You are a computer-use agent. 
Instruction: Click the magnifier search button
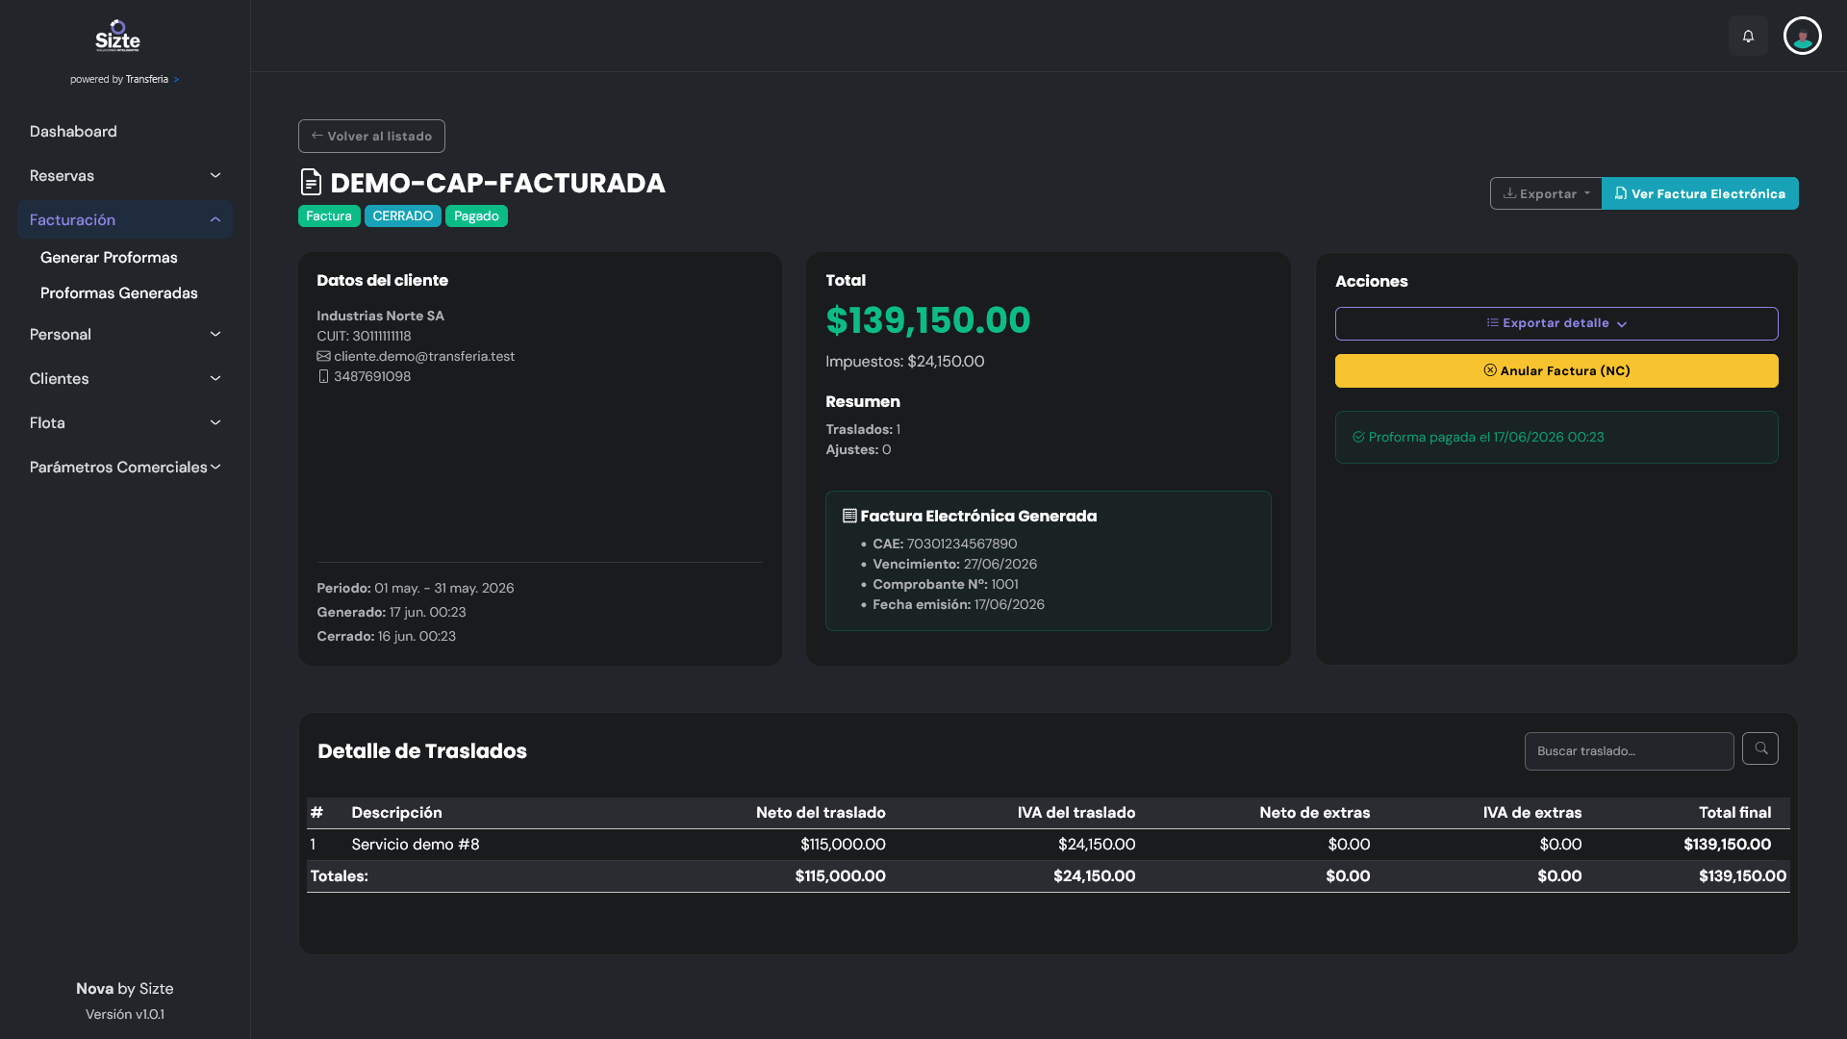point(1759,748)
